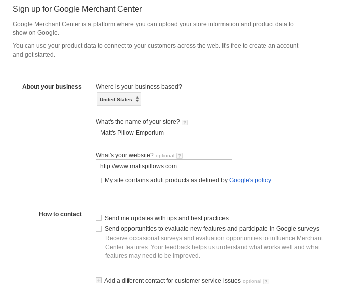Focus the website URL input field
This screenshot has width=357, height=292.
163,166
